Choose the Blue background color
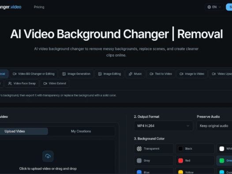This screenshot has width=232, height=174. click(154, 171)
